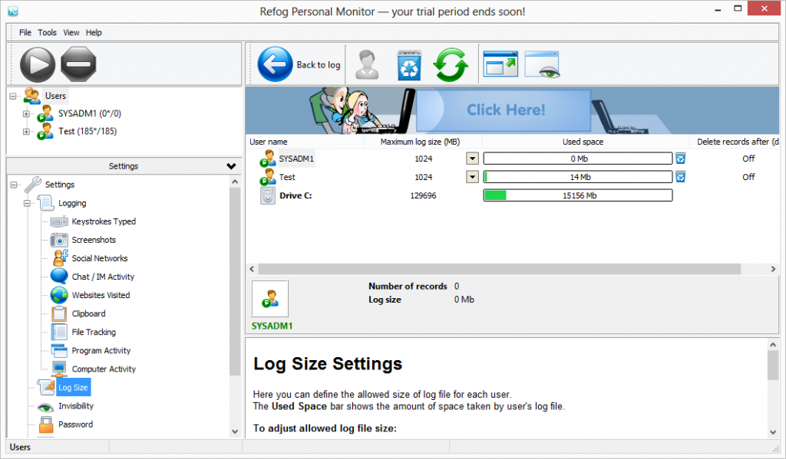The height and width of the screenshot is (459, 786).
Task: Open the max log size dropdown for Test
Action: (x=473, y=177)
